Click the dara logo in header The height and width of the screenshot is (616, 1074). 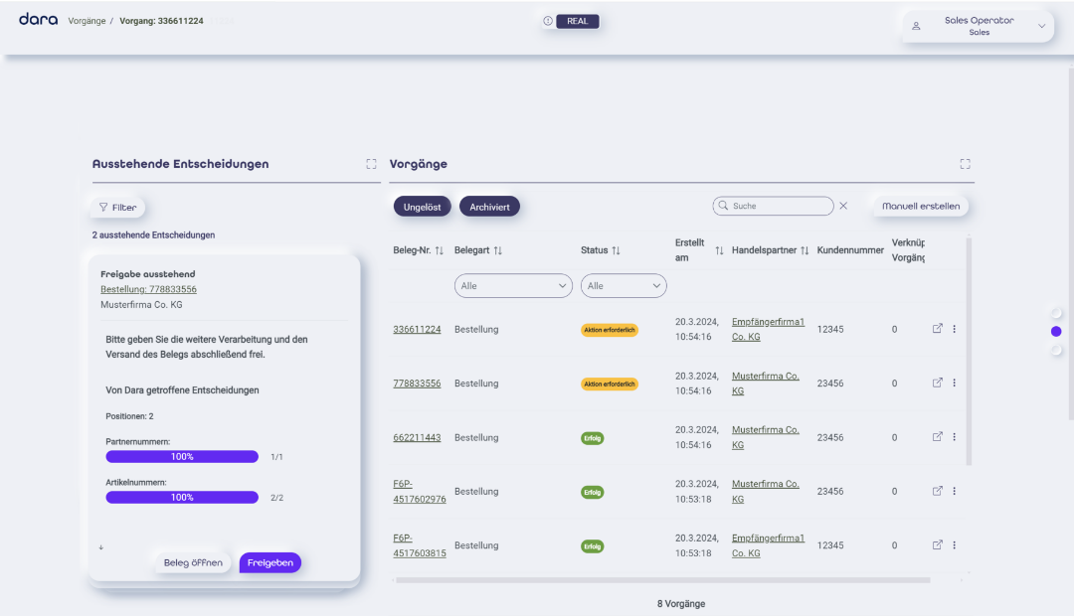tap(39, 20)
